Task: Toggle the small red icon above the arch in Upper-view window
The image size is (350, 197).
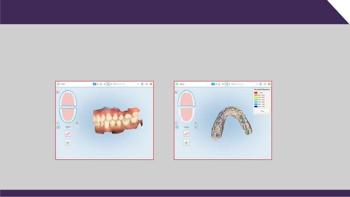Action: coord(176,92)
